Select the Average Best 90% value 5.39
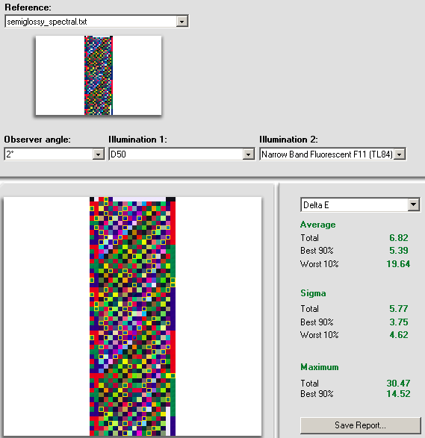The width and height of the screenshot is (425, 438). click(x=399, y=251)
